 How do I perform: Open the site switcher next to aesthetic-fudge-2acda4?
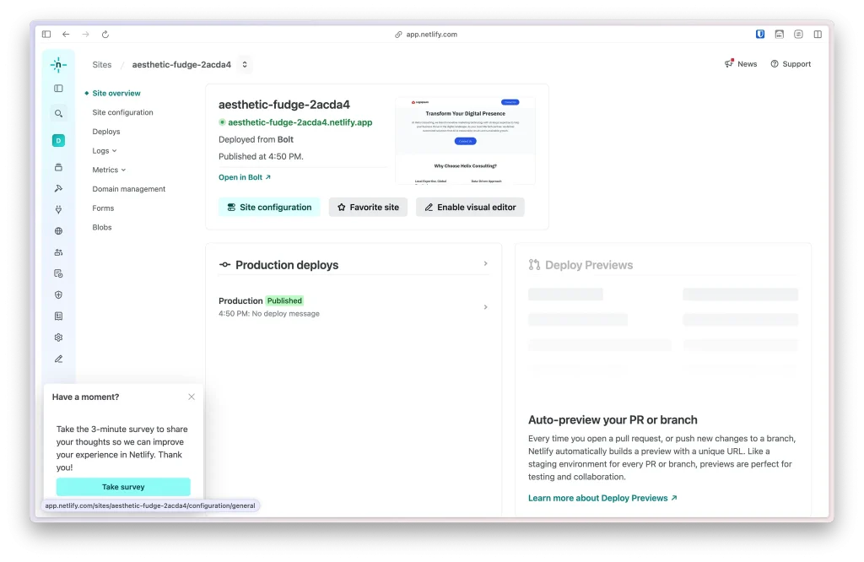(245, 64)
